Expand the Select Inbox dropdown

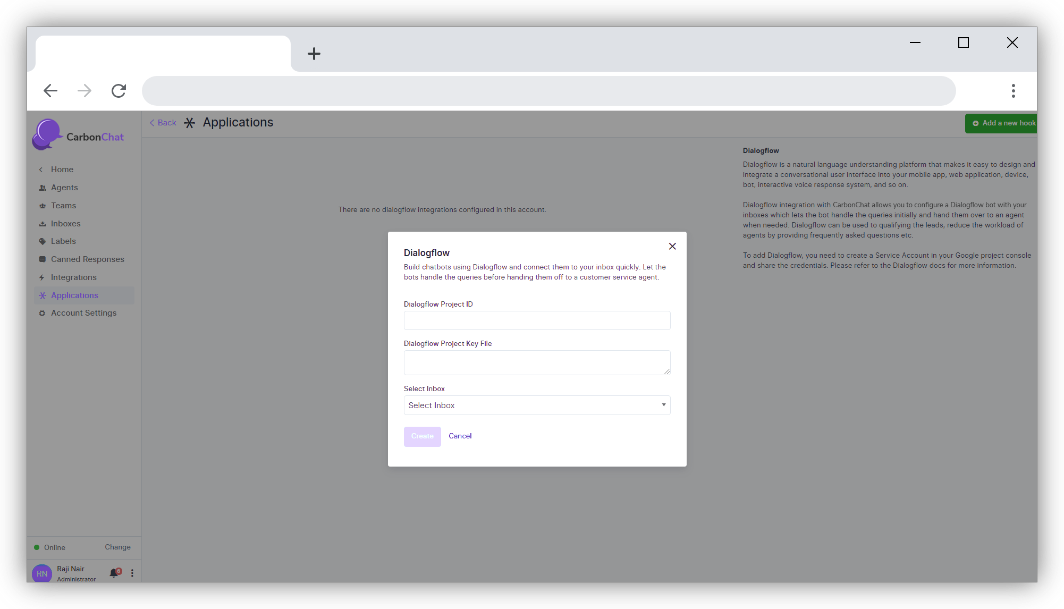tap(537, 405)
